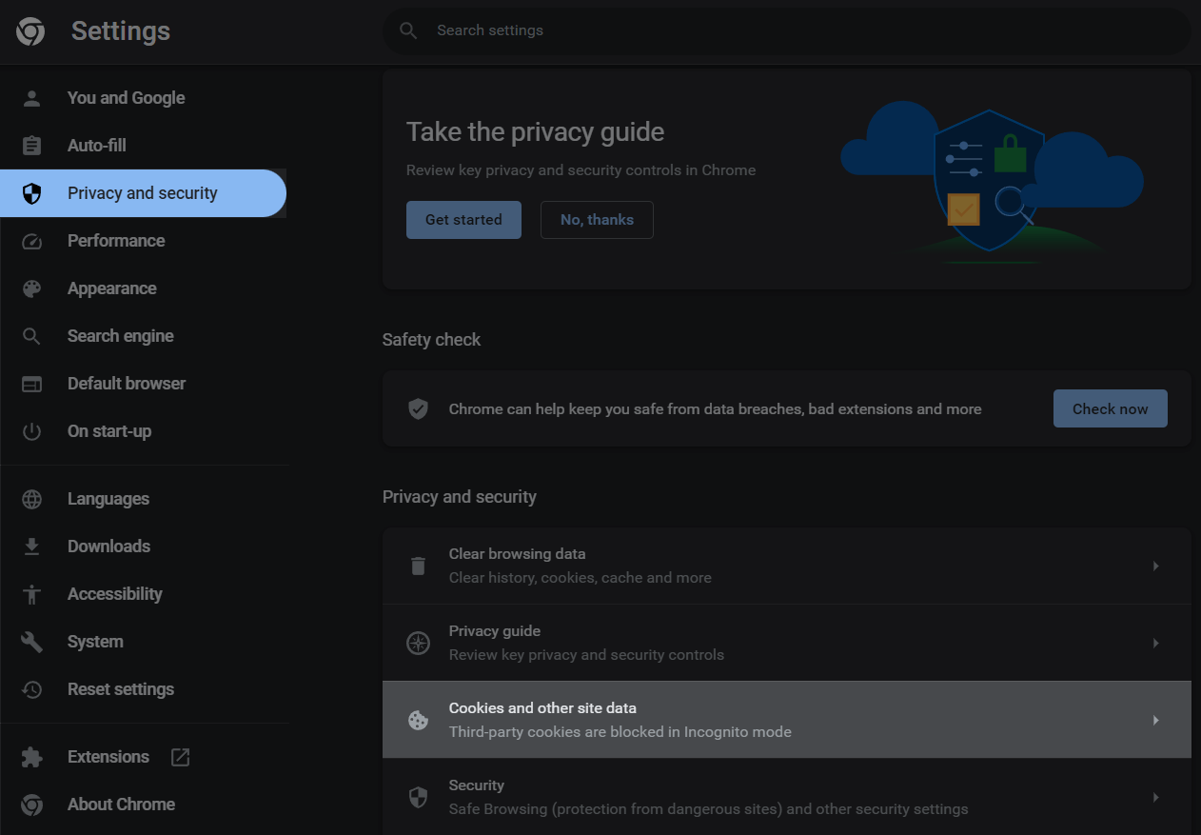Click the Extensions external link icon

tap(180, 757)
